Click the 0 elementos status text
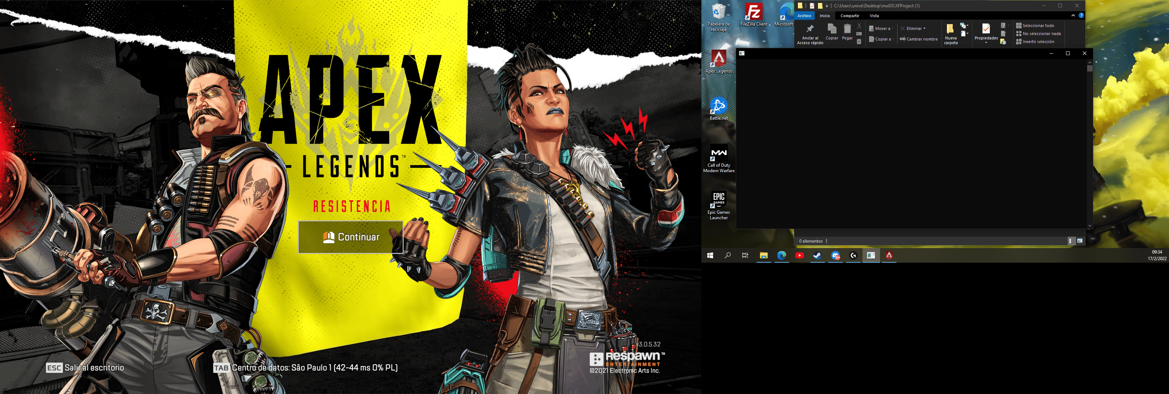1169x394 pixels. click(x=811, y=241)
